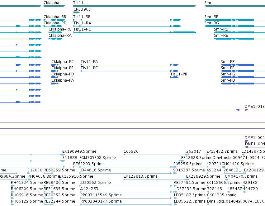The image size is (265, 206).
Task: Select the EK190949.5prime EST
Action: 79,151
